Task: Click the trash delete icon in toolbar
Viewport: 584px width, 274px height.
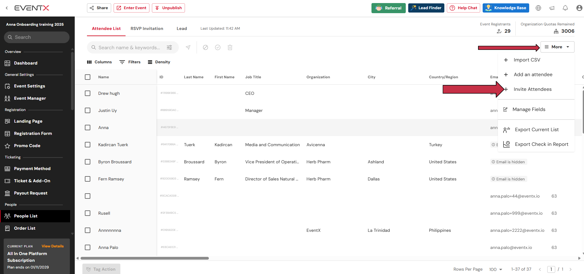Action: tap(230, 47)
